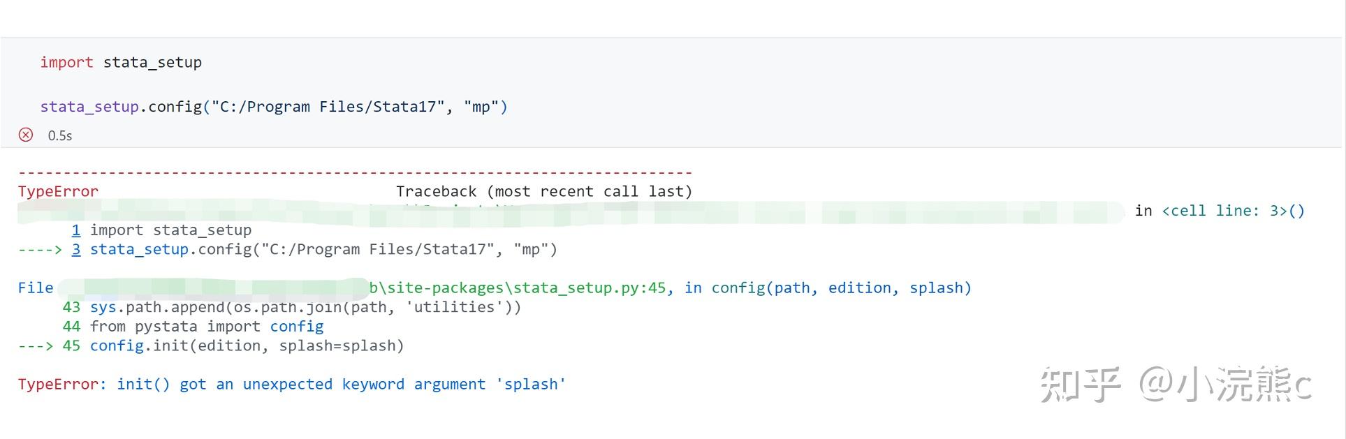Follow the '<cell line: 3>()' link
This screenshot has height=439, width=1346.
(x=1233, y=211)
